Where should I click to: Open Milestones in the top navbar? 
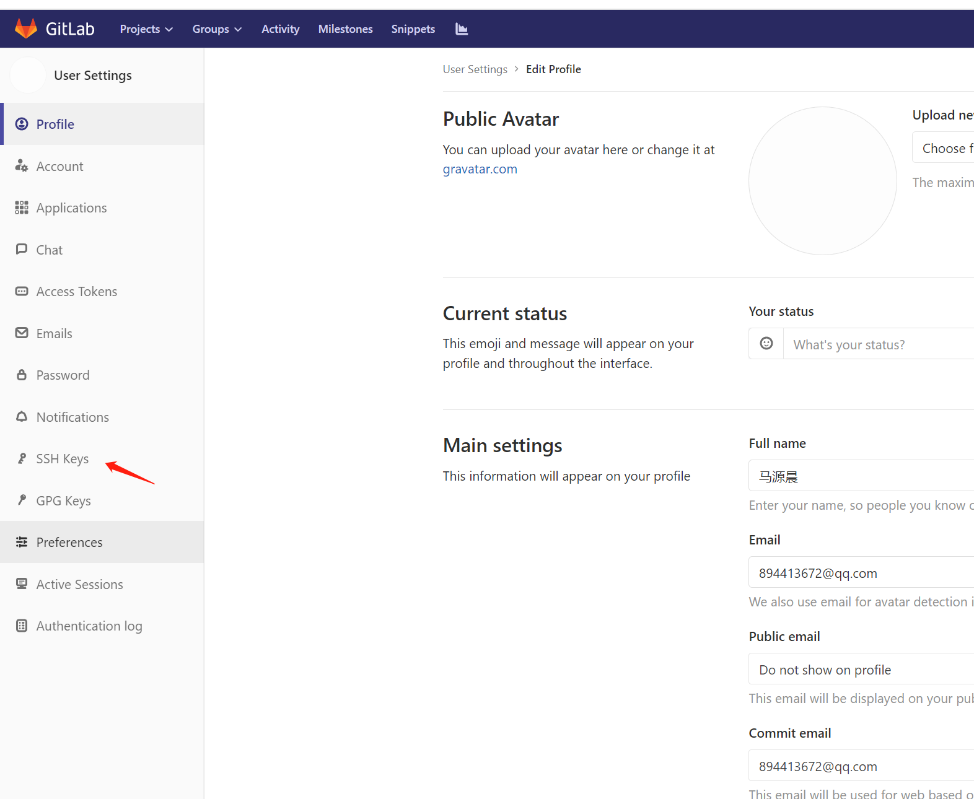point(346,29)
